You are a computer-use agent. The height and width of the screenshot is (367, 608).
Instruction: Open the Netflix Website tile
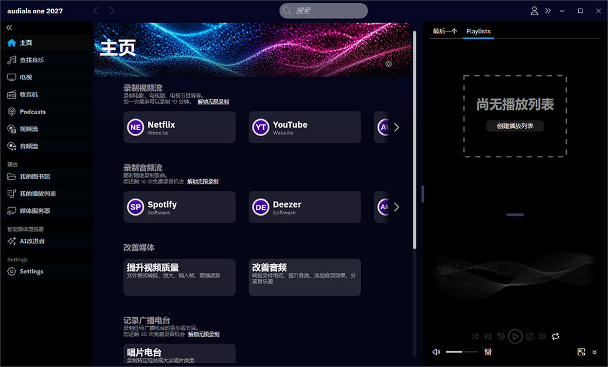pos(179,127)
